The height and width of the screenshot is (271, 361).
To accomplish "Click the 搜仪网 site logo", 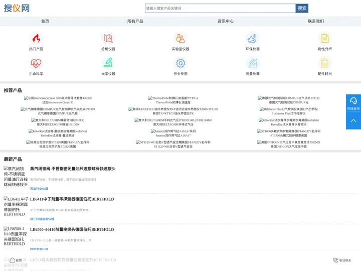I will coord(17,9).
